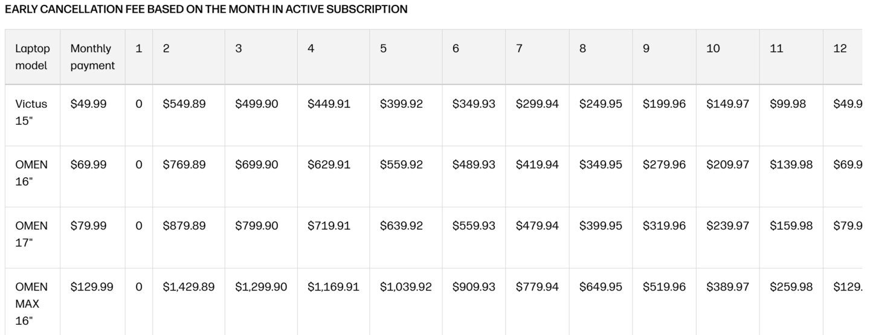This screenshot has height=335, width=870.
Task: Click the OMEN MAX 16" model cell
Action: [31, 304]
